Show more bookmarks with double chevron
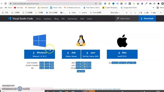This screenshot has width=164, height=92. 153,8
